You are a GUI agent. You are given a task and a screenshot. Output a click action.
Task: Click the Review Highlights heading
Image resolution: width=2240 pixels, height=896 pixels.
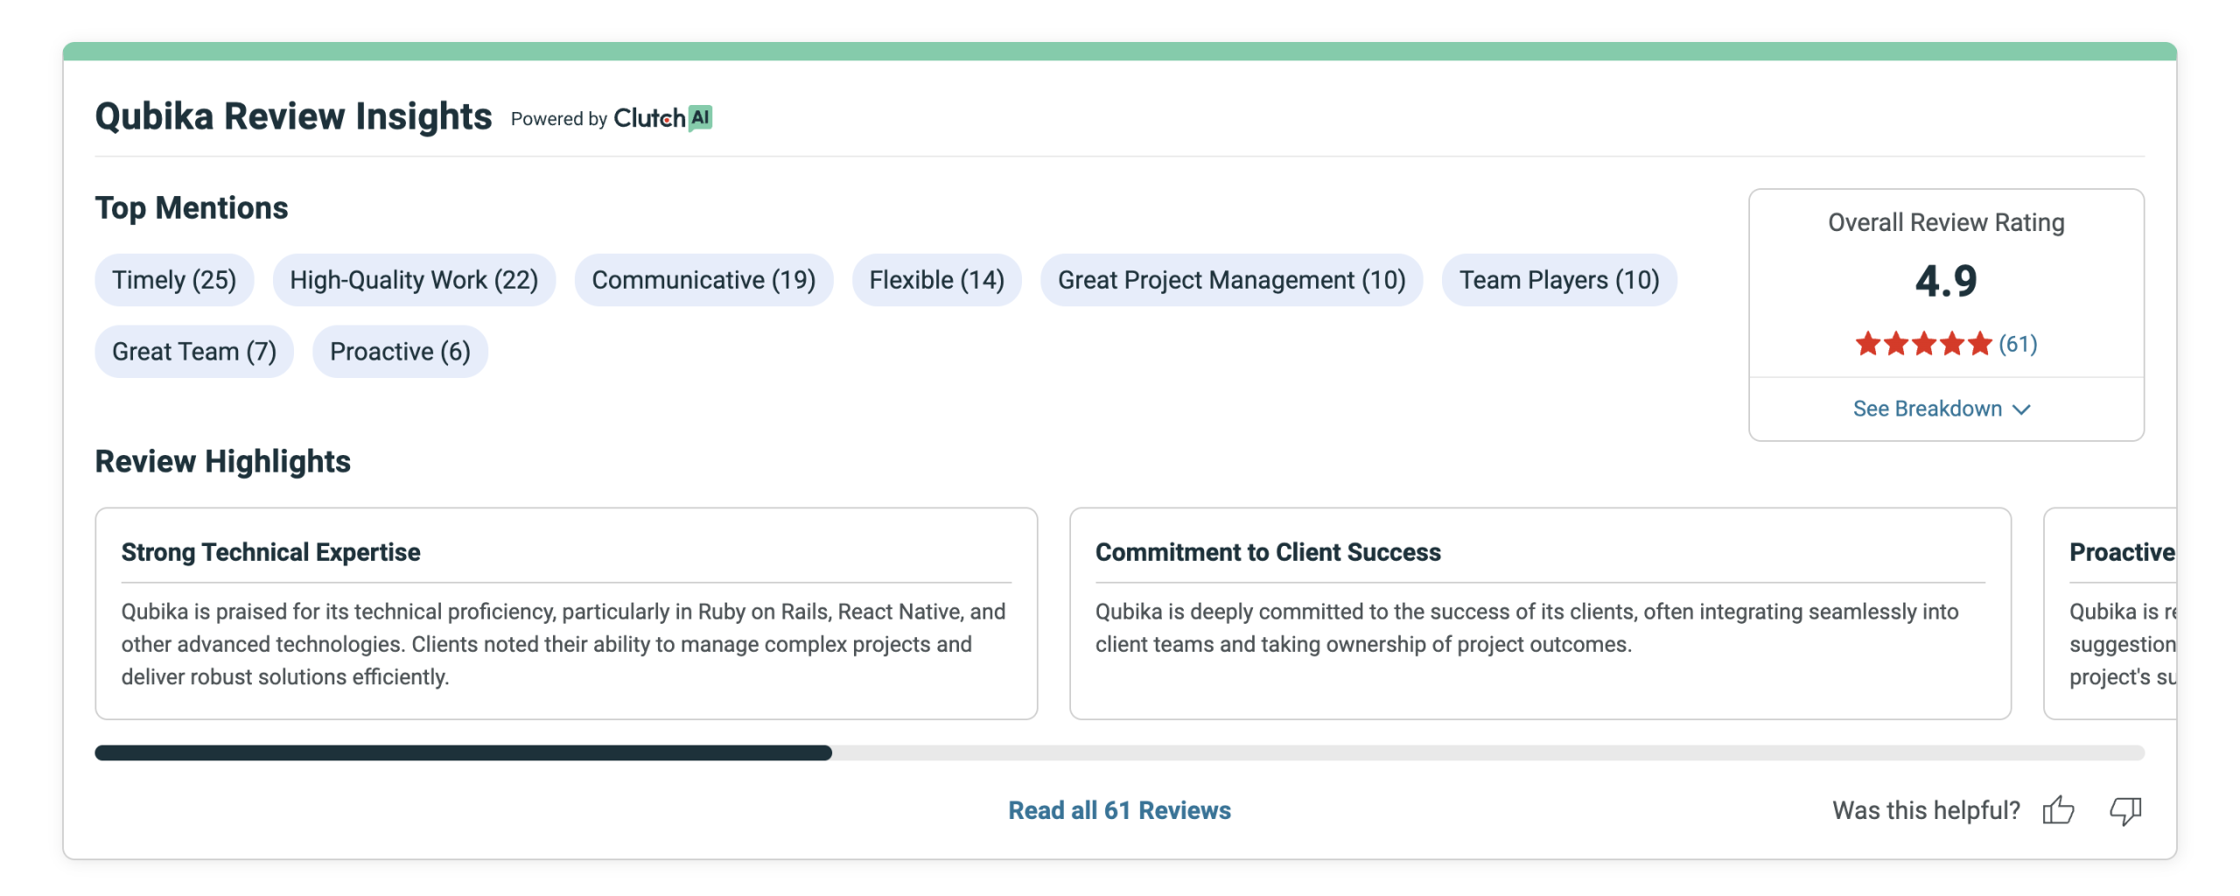click(x=222, y=461)
